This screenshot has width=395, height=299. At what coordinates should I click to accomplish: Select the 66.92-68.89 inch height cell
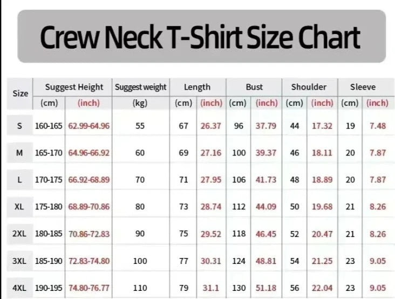89,180
